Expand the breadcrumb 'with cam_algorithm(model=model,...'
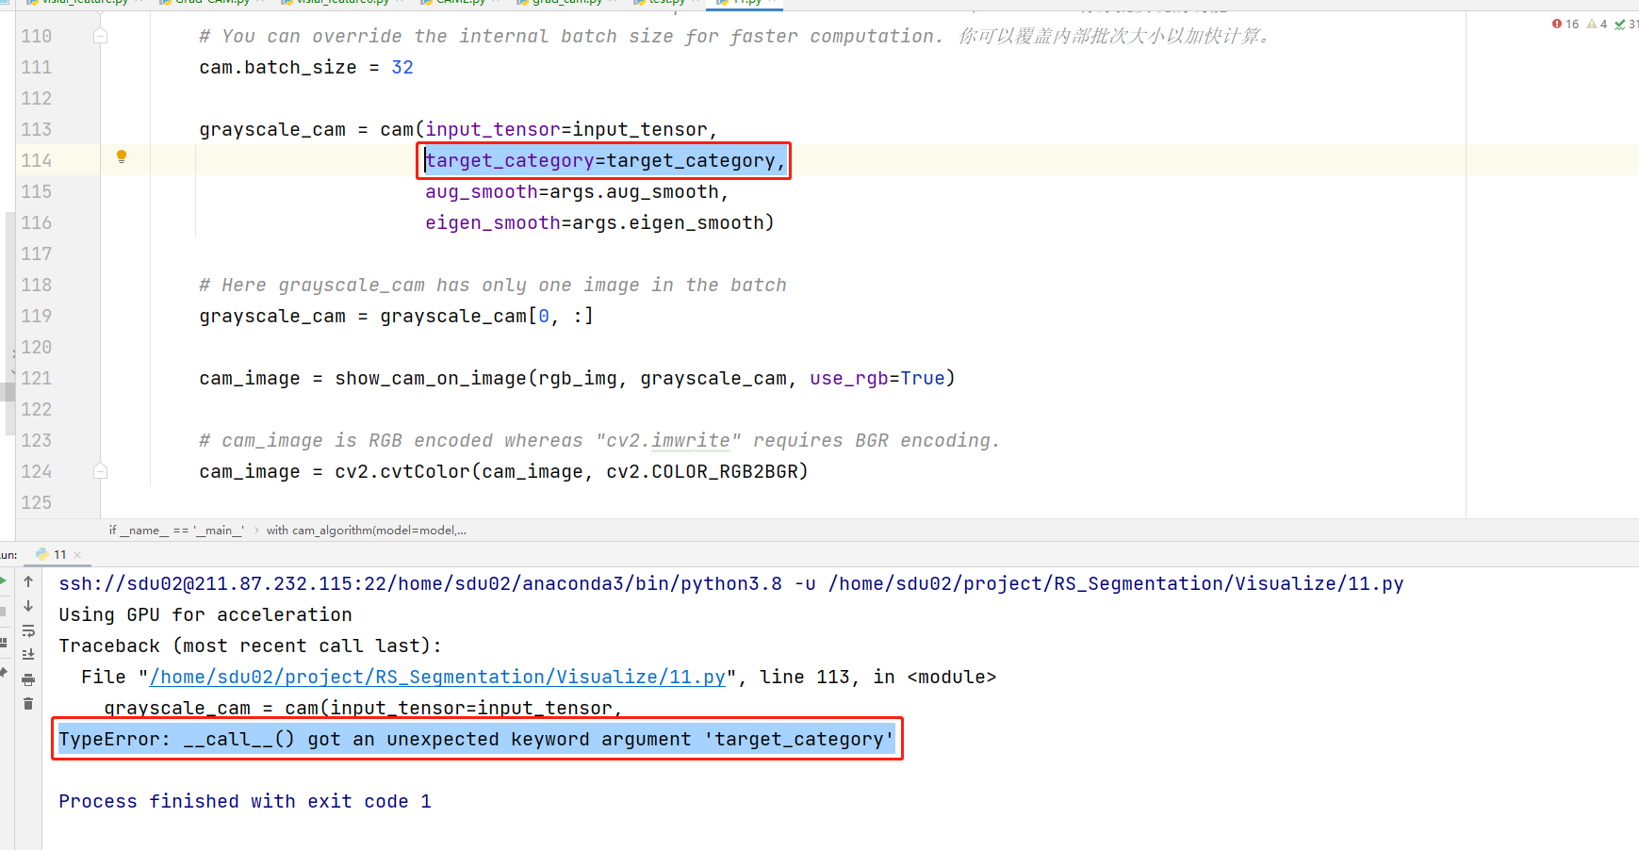 pyautogui.click(x=366, y=530)
